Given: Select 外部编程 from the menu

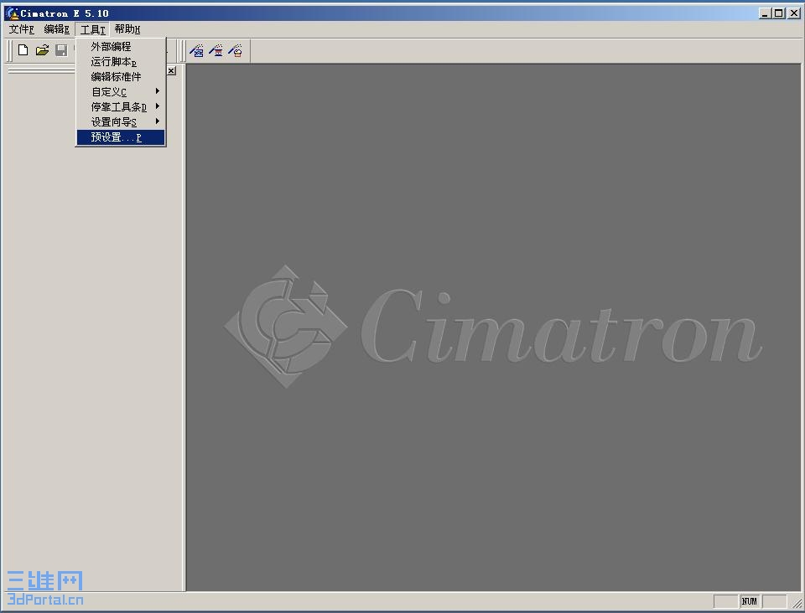Looking at the screenshot, I should pos(121,47).
